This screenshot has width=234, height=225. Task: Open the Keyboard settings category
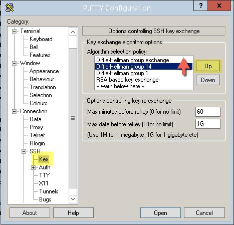point(41,39)
